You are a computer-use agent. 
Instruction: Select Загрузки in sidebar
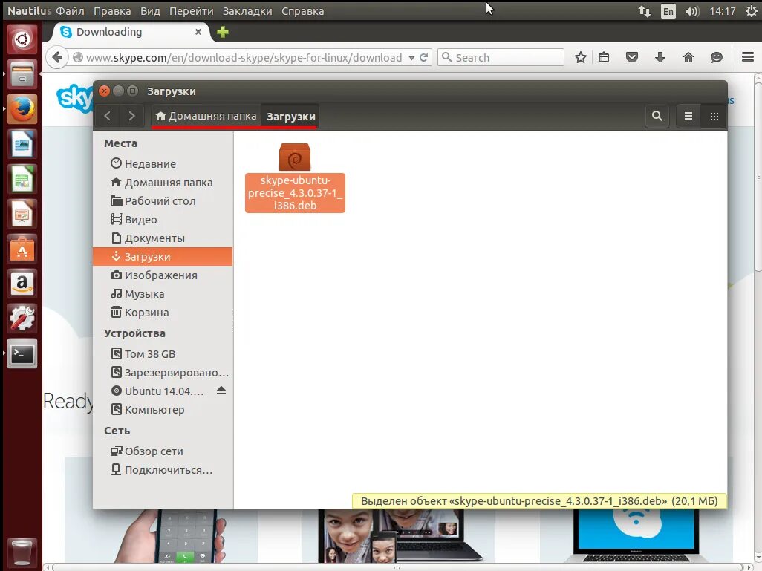(163, 257)
